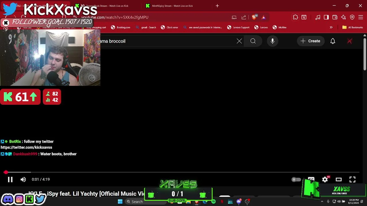Mute the video volume speaker icon

[23, 179]
